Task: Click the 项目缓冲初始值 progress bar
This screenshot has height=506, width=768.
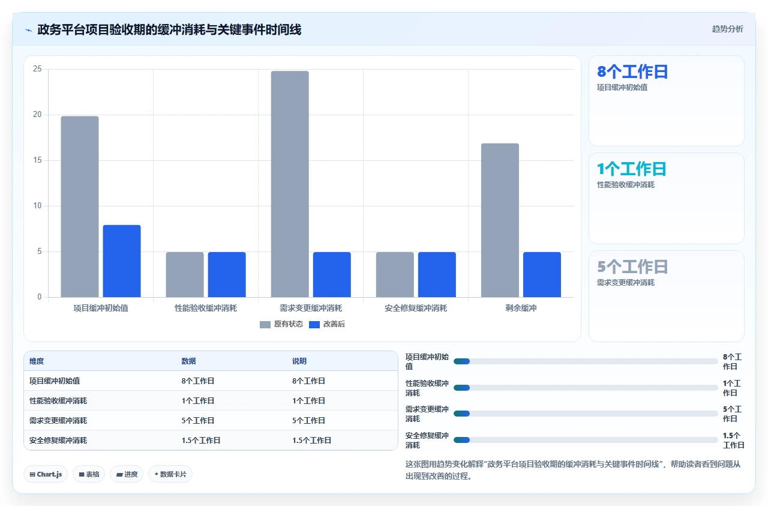Action: [x=586, y=361]
